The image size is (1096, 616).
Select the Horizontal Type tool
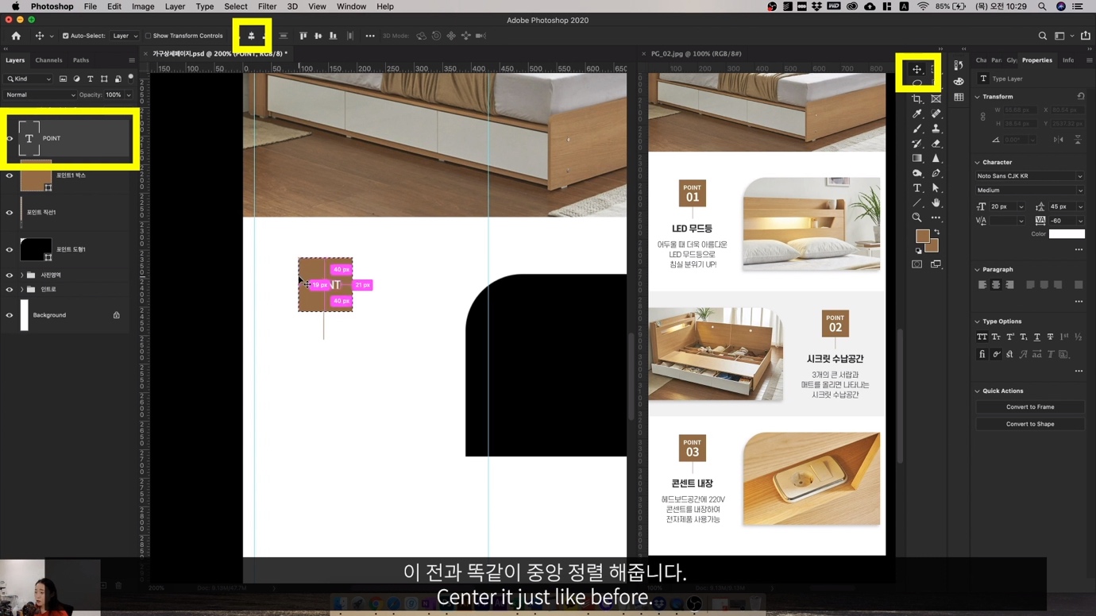(917, 188)
